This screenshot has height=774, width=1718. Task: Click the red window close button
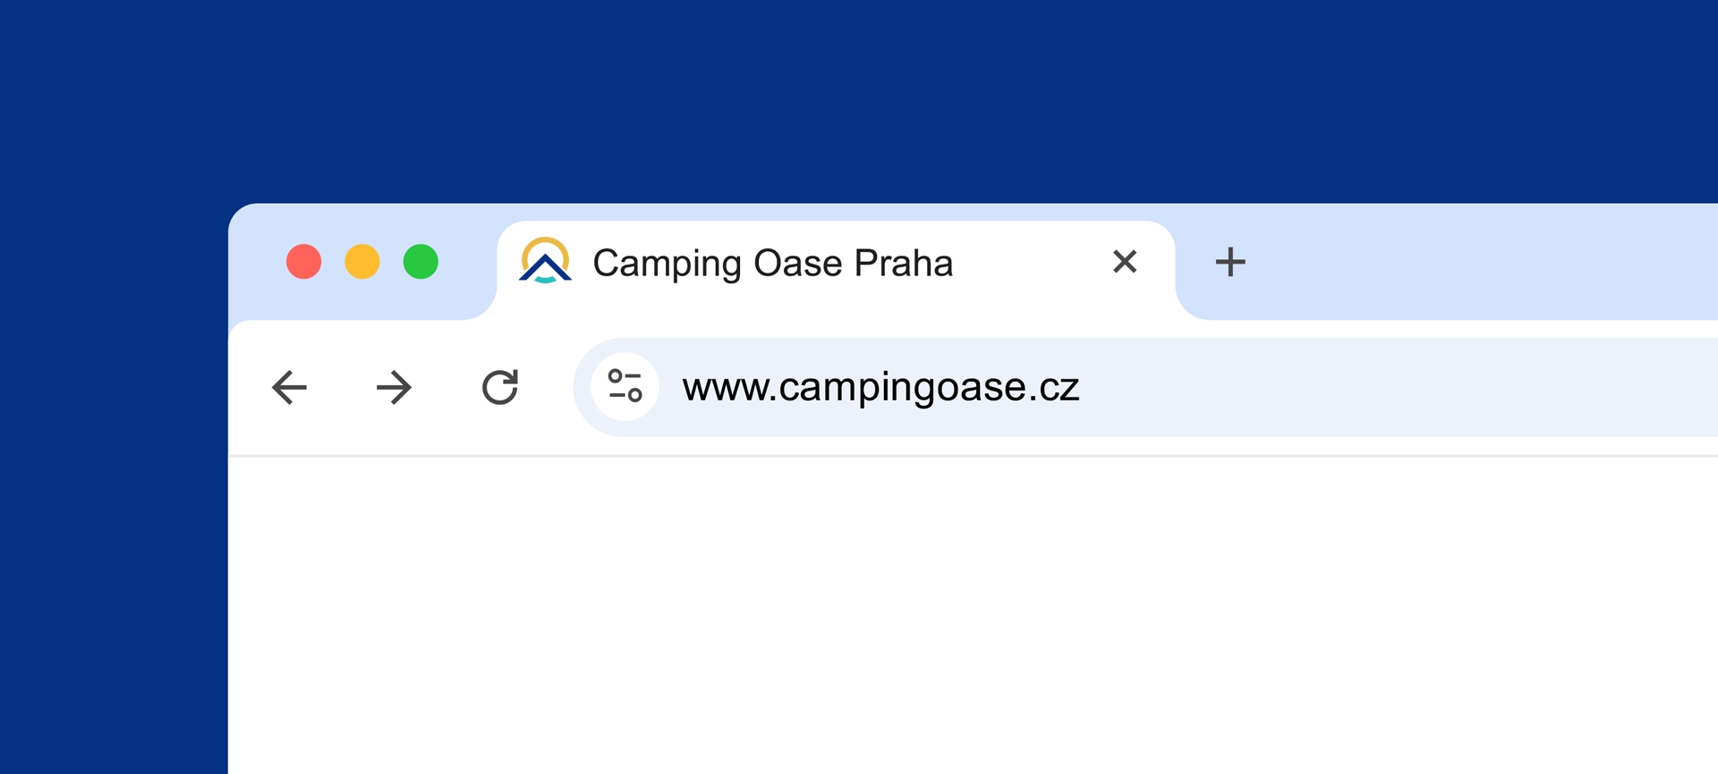click(x=304, y=262)
